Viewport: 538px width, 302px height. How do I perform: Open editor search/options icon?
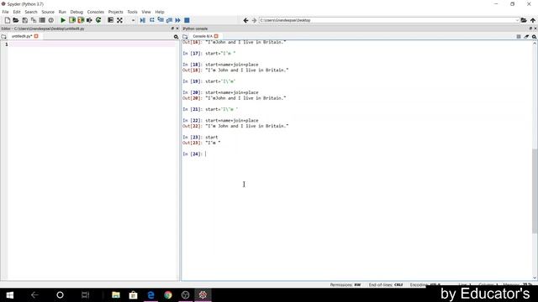(176, 37)
